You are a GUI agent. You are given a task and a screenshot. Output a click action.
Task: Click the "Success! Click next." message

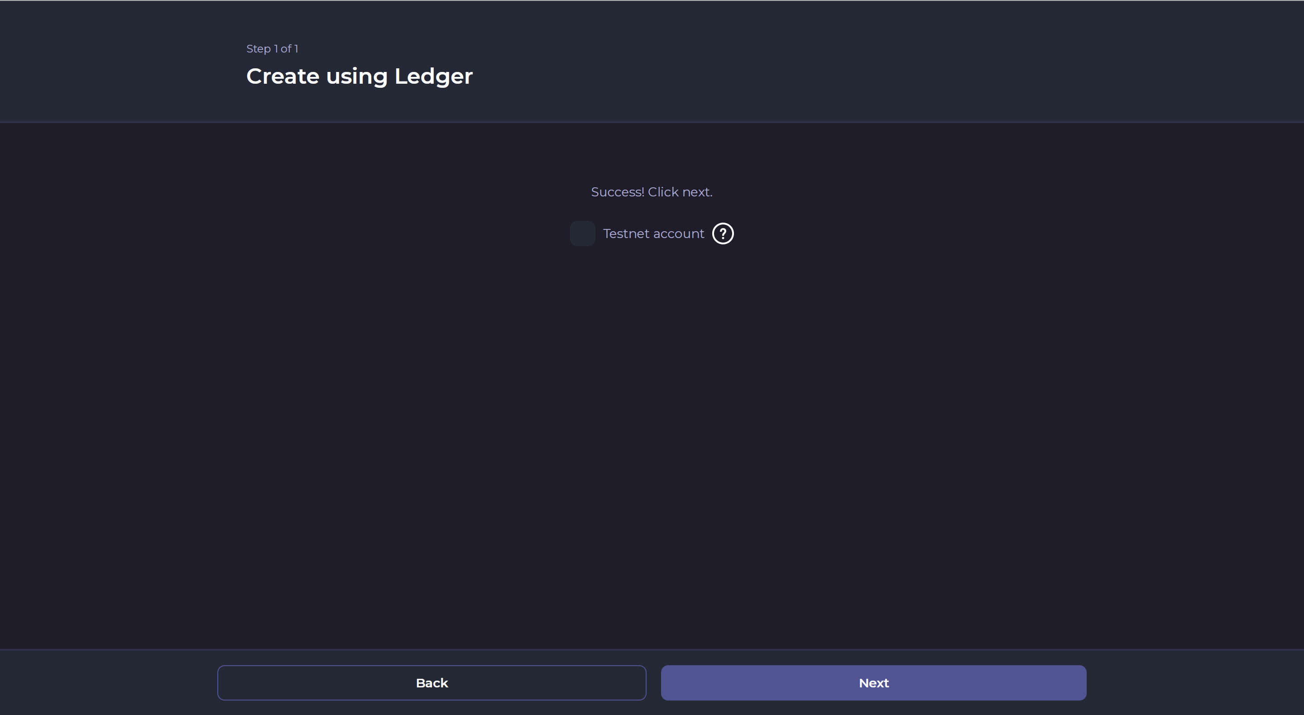tap(652, 192)
